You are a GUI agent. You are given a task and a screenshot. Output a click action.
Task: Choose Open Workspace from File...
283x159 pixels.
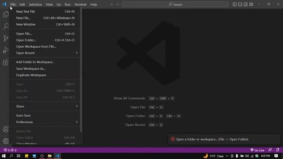[x=45, y=46]
